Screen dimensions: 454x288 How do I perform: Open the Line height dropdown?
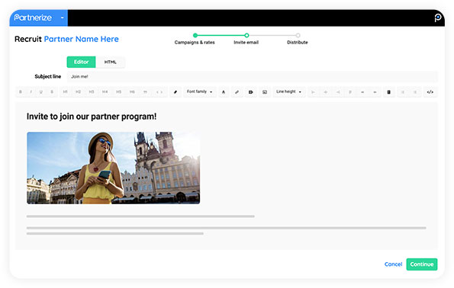click(289, 91)
